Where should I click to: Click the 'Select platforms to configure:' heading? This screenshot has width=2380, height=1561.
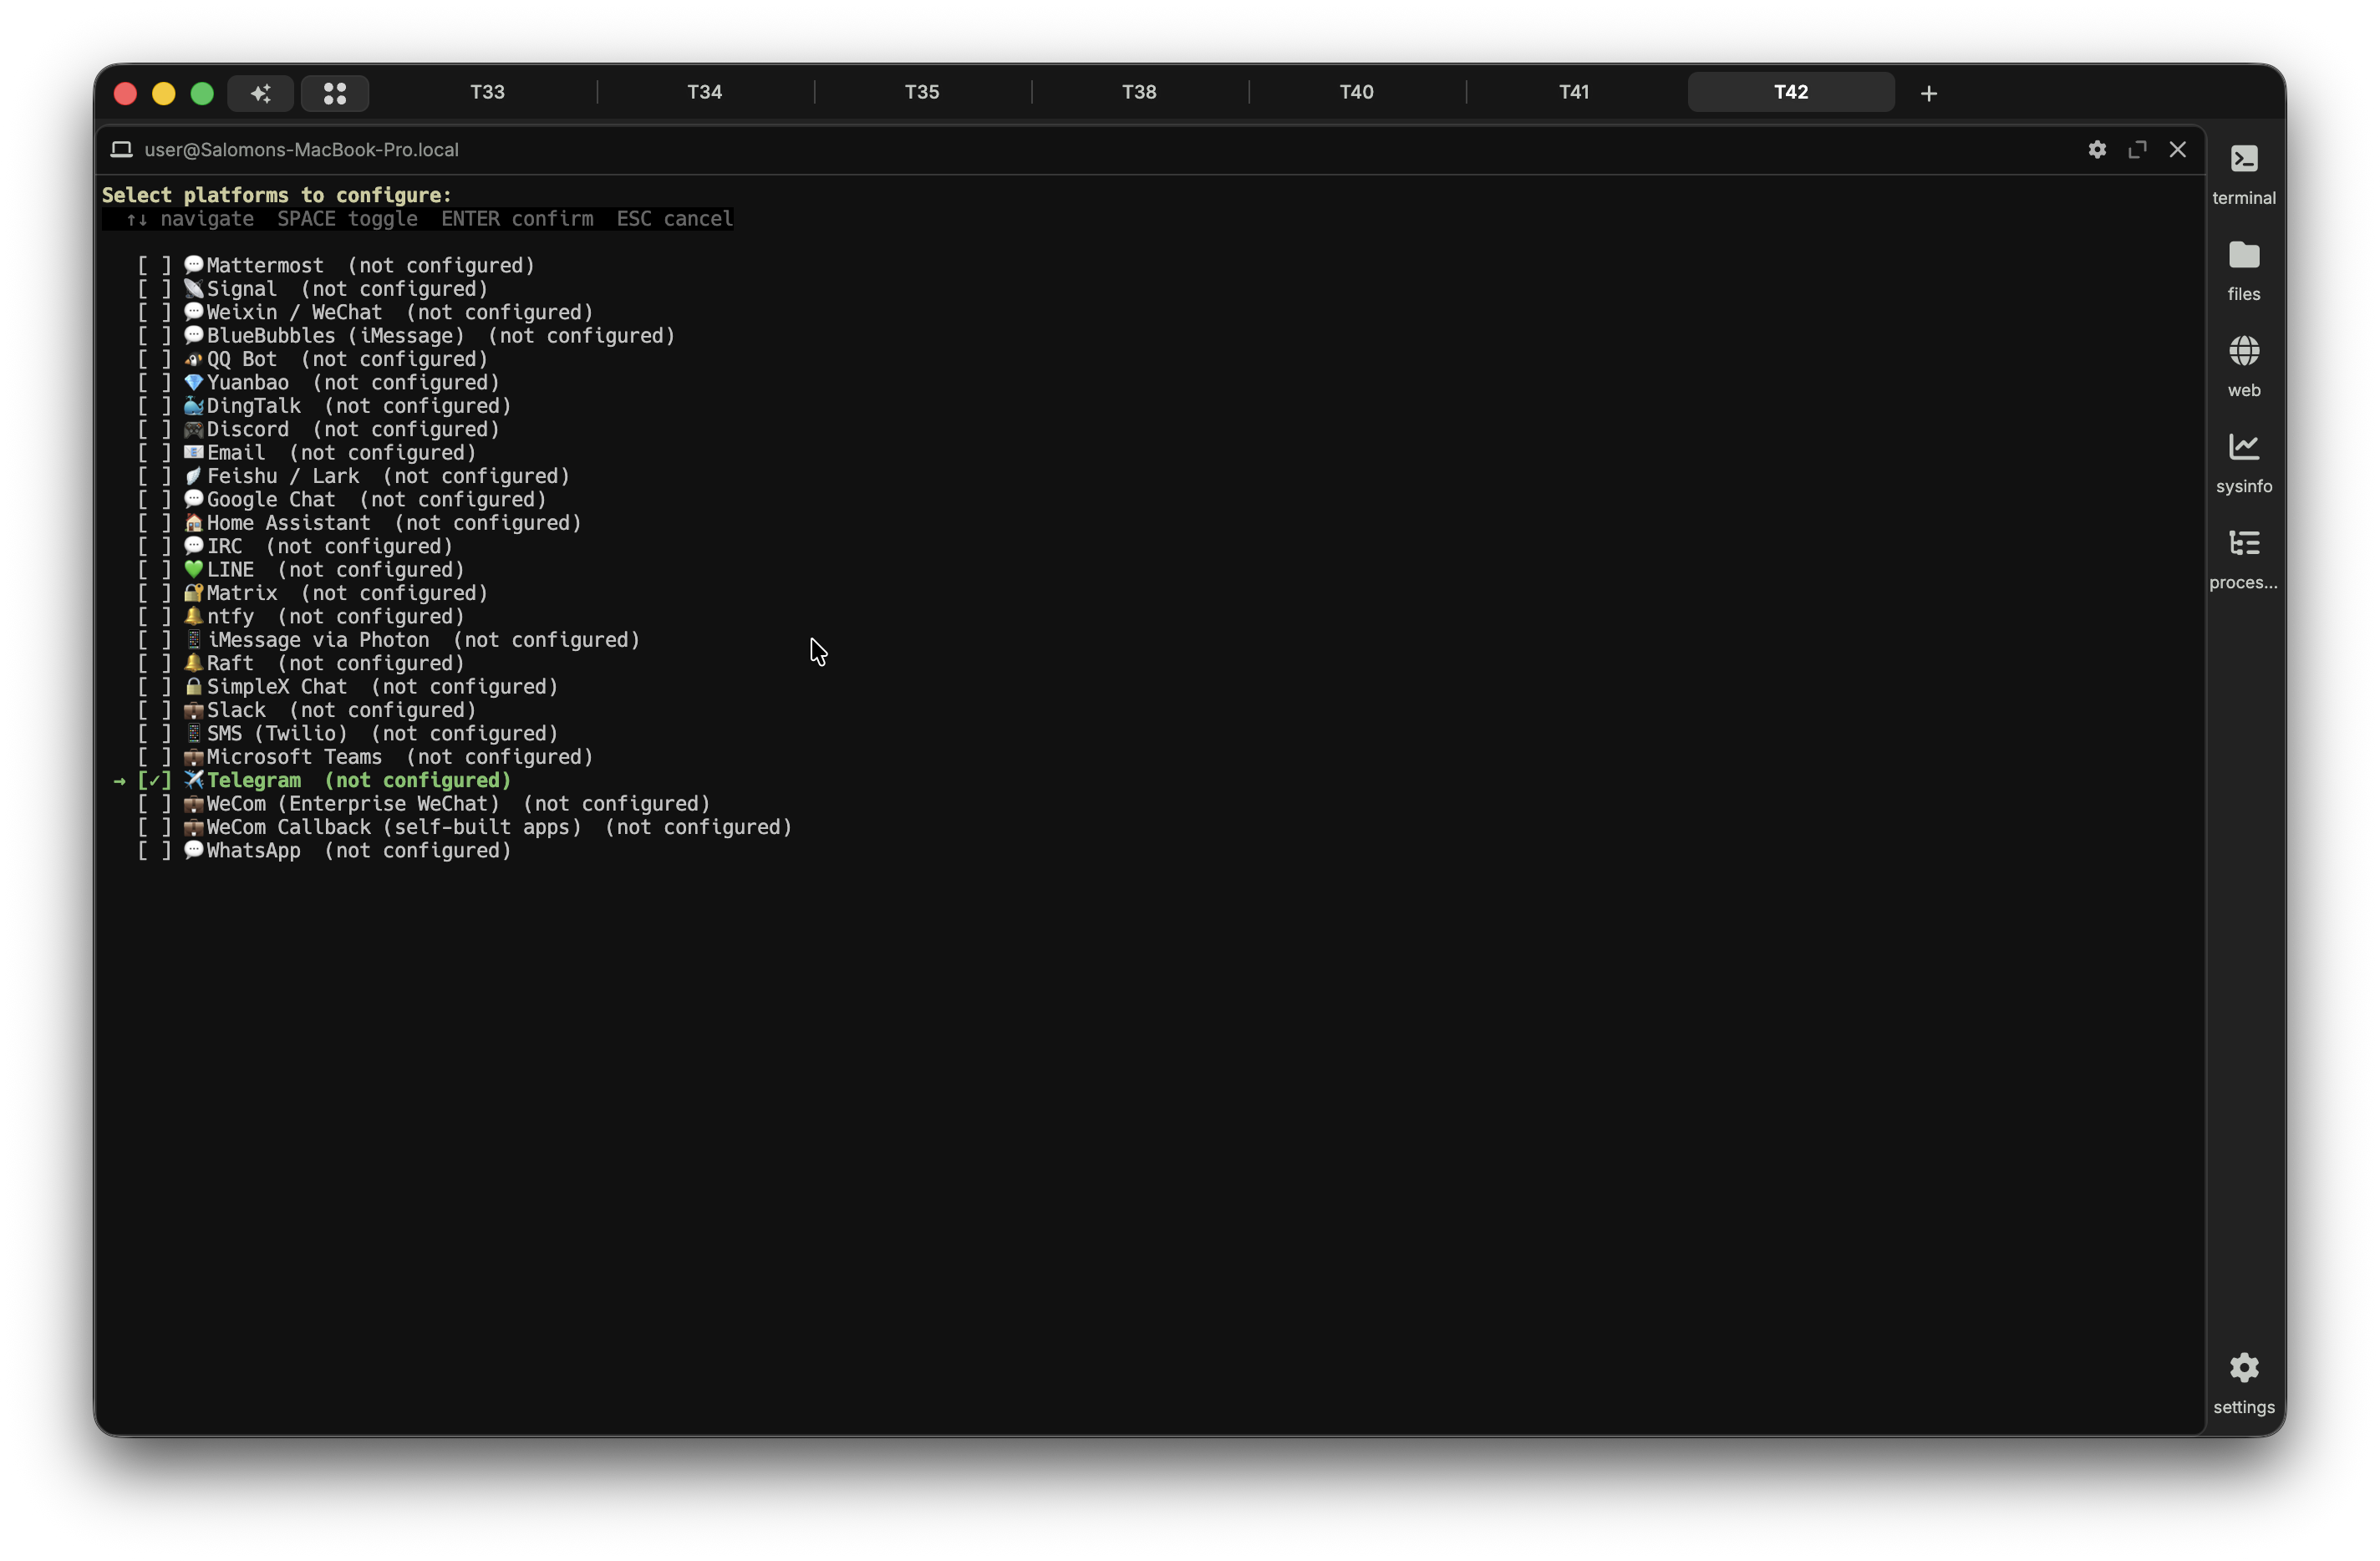(276, 195)
